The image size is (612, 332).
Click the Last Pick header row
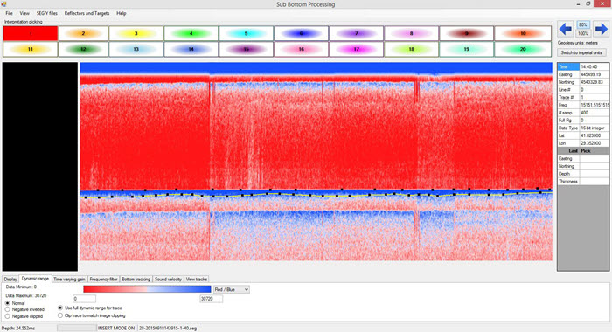[x=583, y=151]
